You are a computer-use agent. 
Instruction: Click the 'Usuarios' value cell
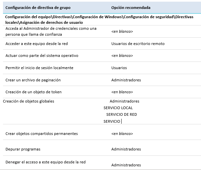(119, 68)
